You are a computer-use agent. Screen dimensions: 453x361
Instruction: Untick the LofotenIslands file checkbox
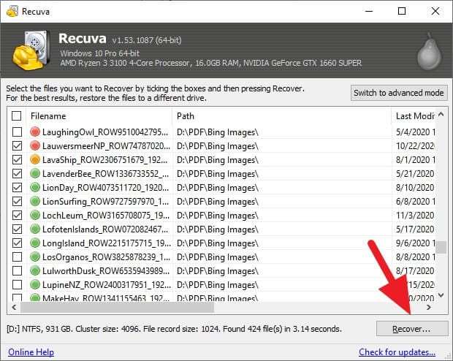[x=17, y=229]
